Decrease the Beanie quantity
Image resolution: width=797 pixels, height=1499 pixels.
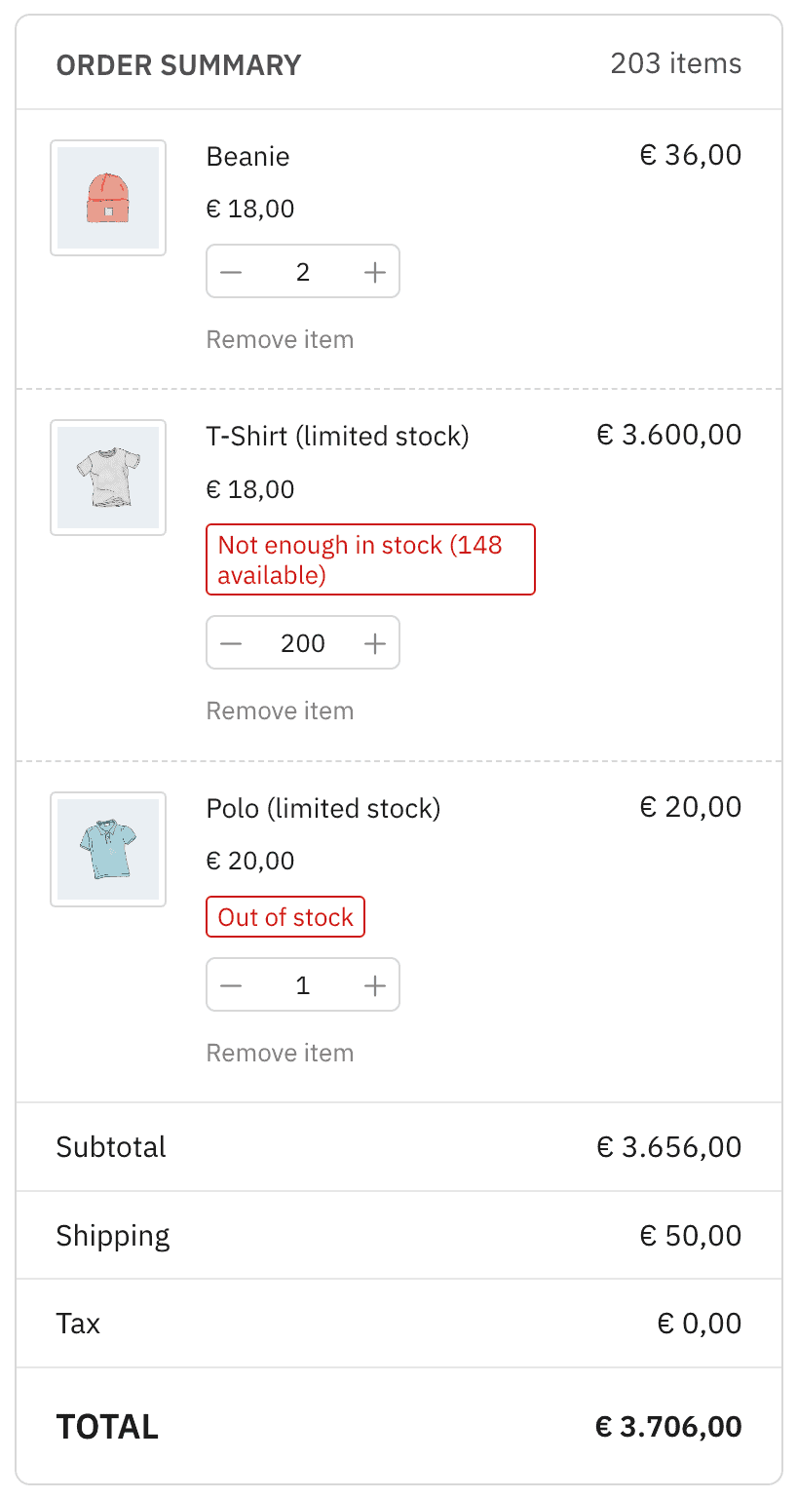[x=232, y=271]
